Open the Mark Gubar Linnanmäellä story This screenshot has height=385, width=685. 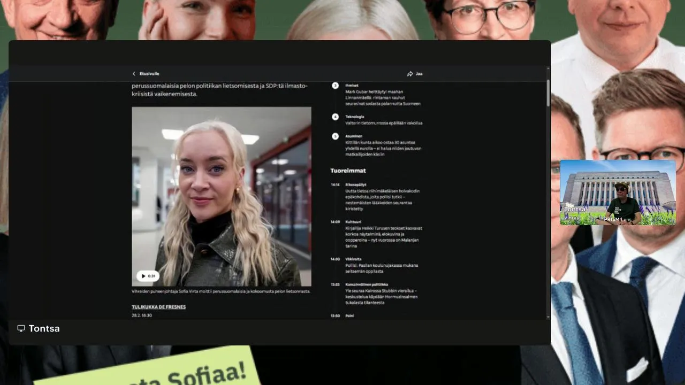click(x=383, y=98)
